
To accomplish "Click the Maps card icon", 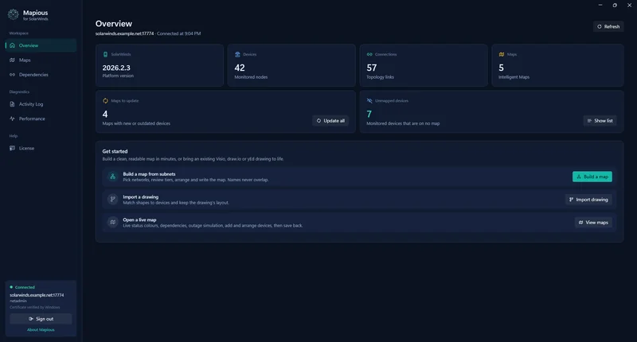I will (x=502, y=54).
